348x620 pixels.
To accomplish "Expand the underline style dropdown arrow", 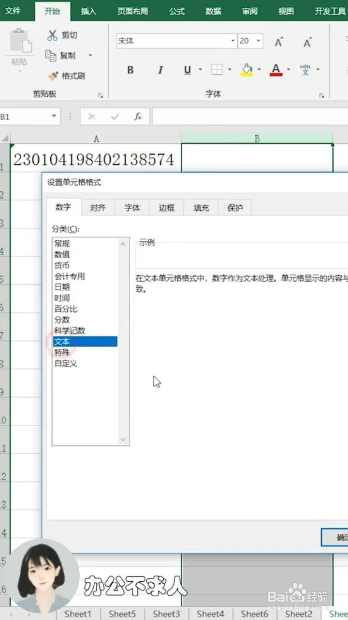I will pyautogui.click(x=200, y=70).
